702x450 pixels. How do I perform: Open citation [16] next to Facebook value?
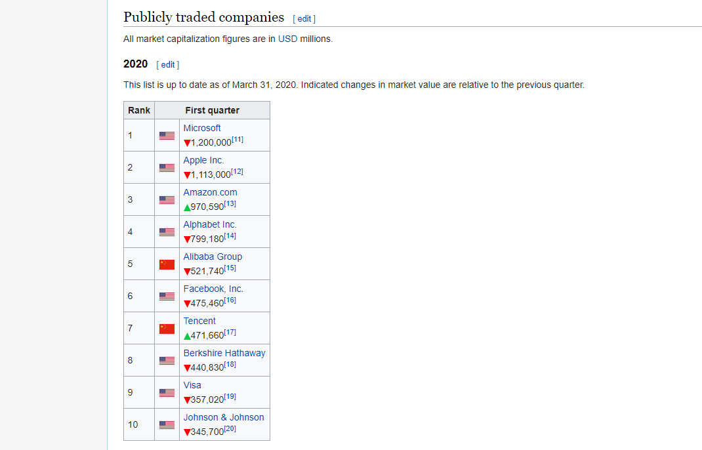(230, 300)
